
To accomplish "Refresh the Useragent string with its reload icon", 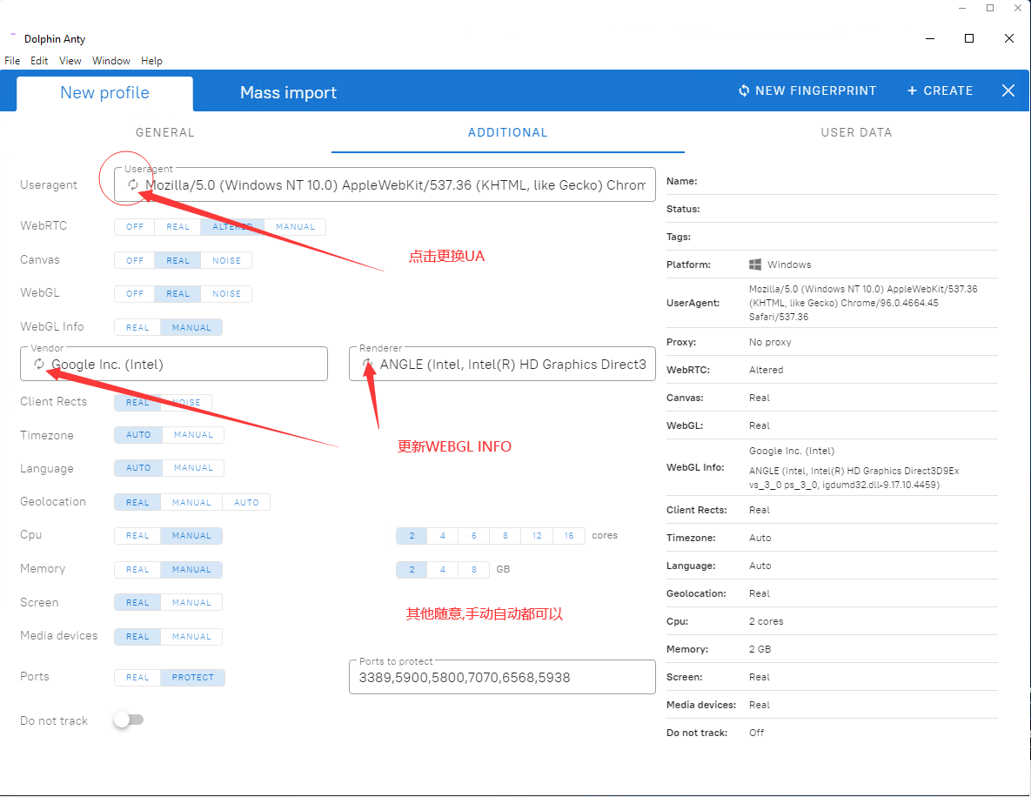I will 133,184.
